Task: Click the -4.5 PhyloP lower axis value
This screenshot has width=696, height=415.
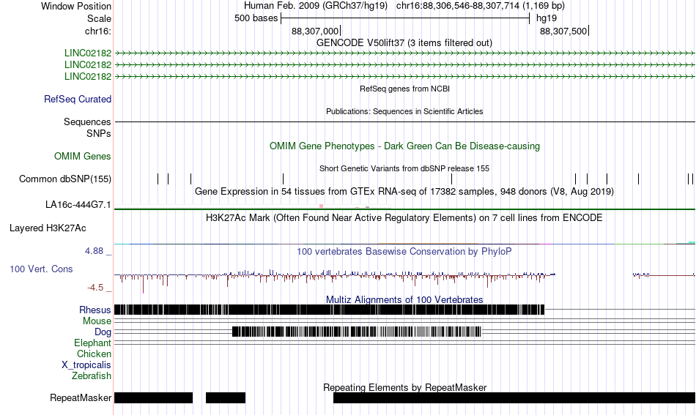Action: (x=95, y=288)
